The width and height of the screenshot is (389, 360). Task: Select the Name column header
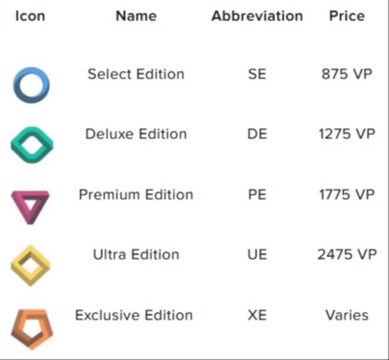(x=136, y=16)
